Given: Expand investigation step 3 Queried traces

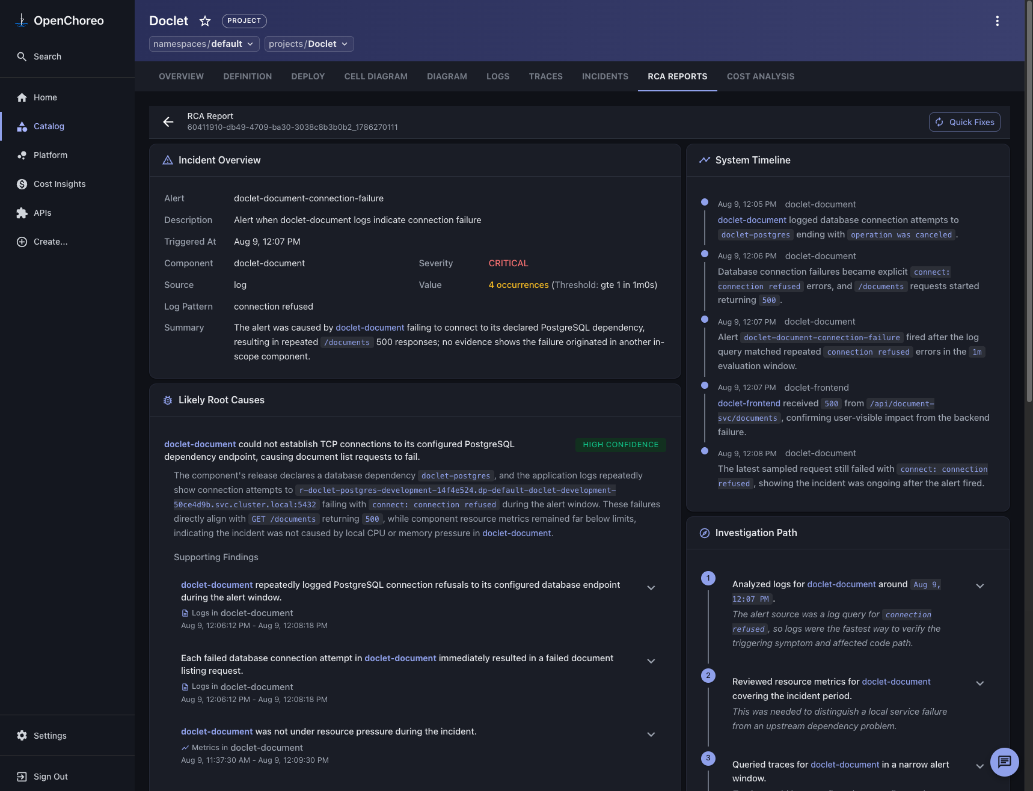Looking at the screenshot, I should 979,766.
